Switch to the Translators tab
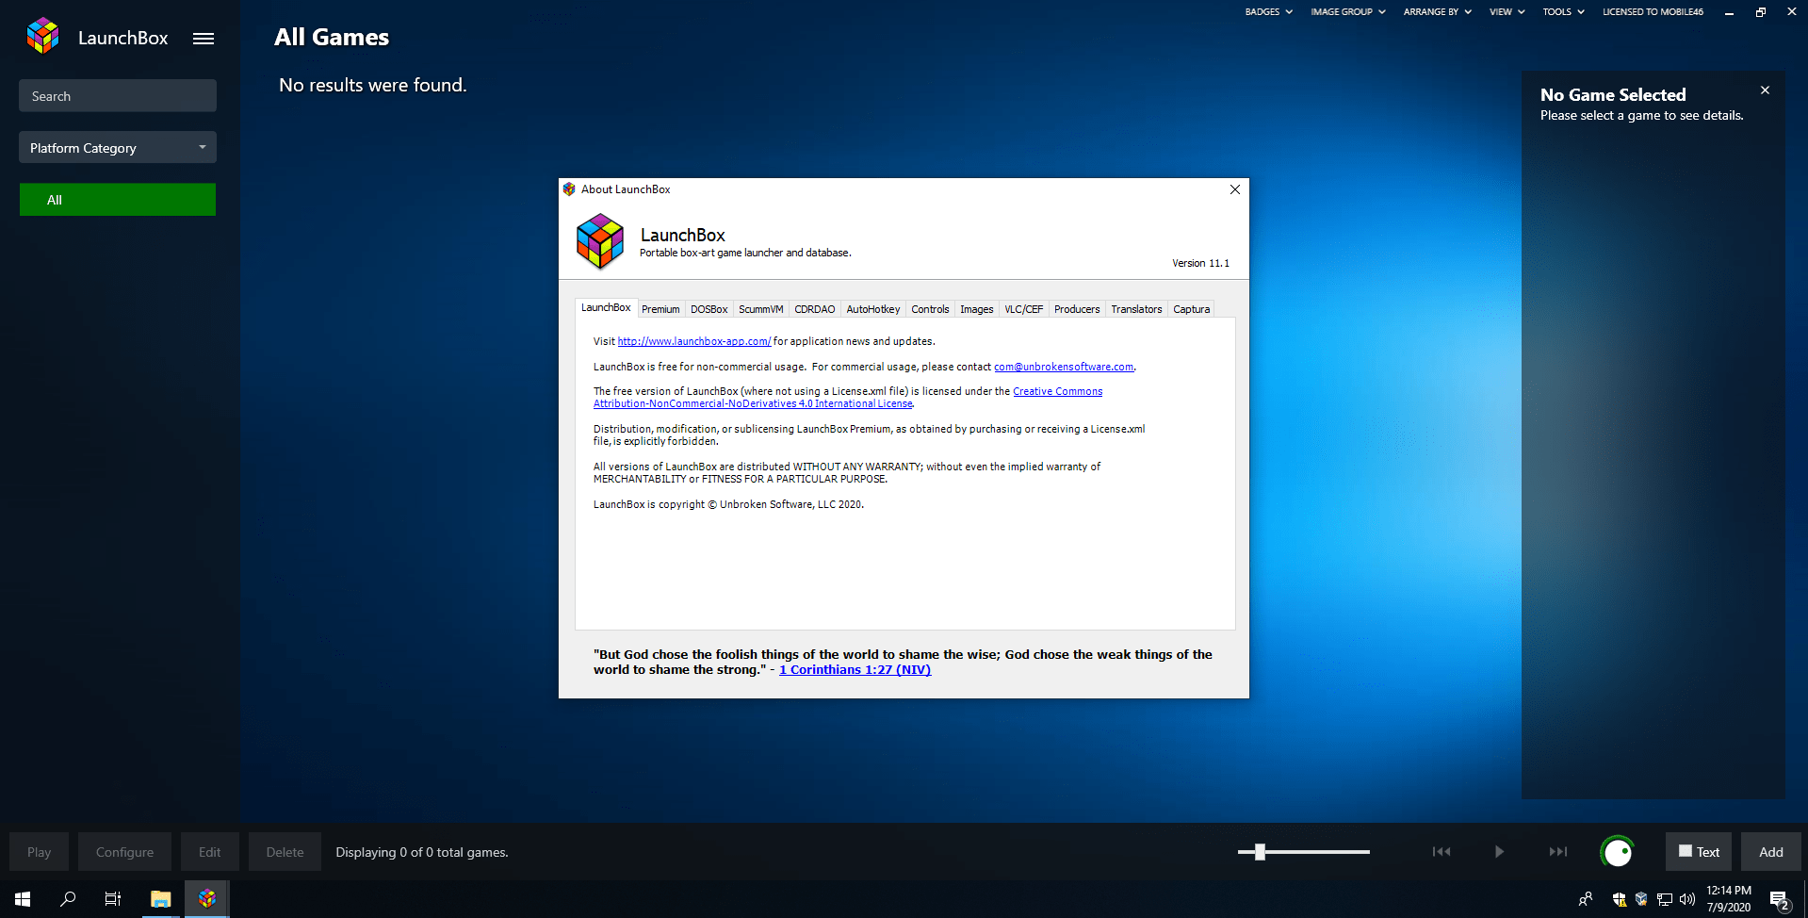This screenshot has height=918, width=1808. click(1136, 309)
